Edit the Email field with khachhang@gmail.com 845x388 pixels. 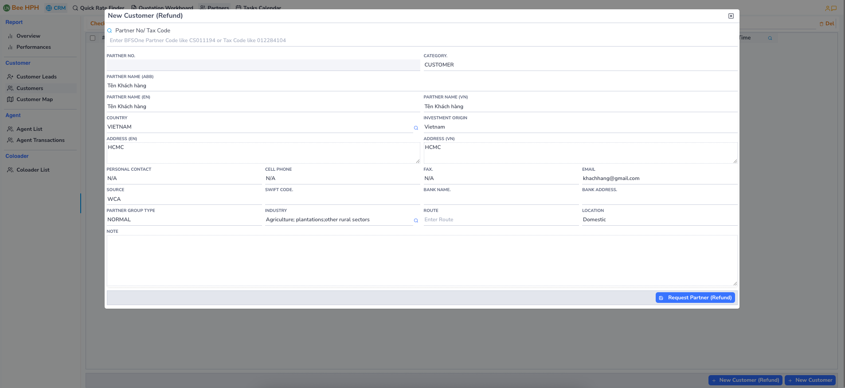tap(660, 179)
